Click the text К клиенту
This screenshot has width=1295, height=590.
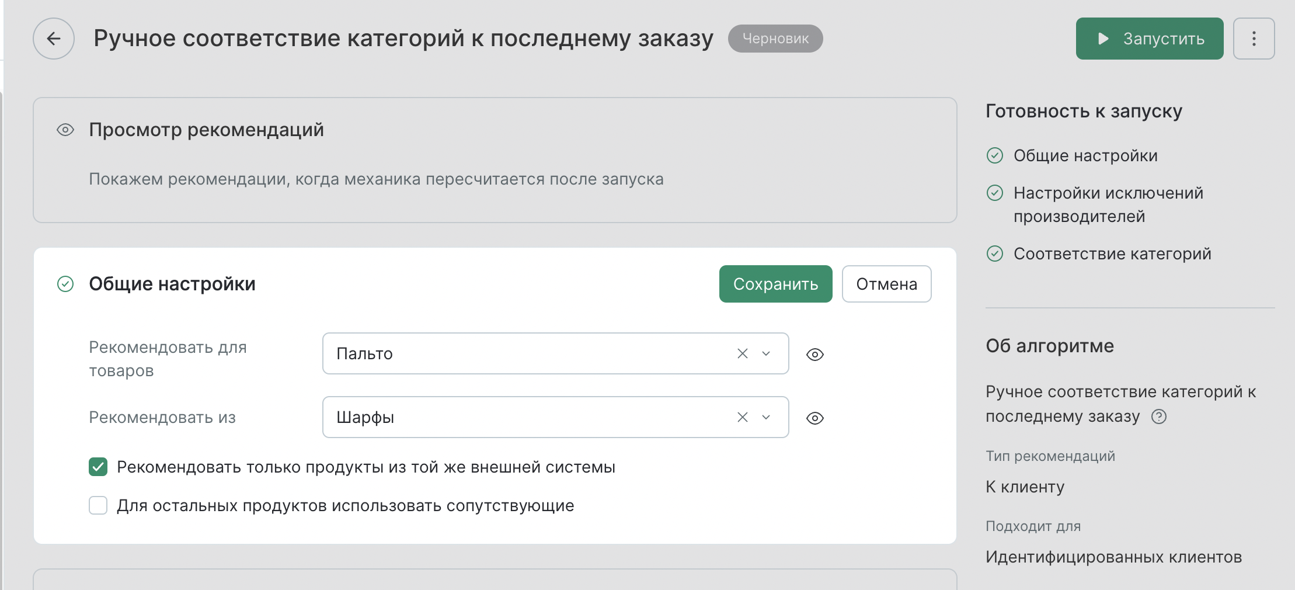tap(1025, 487)
